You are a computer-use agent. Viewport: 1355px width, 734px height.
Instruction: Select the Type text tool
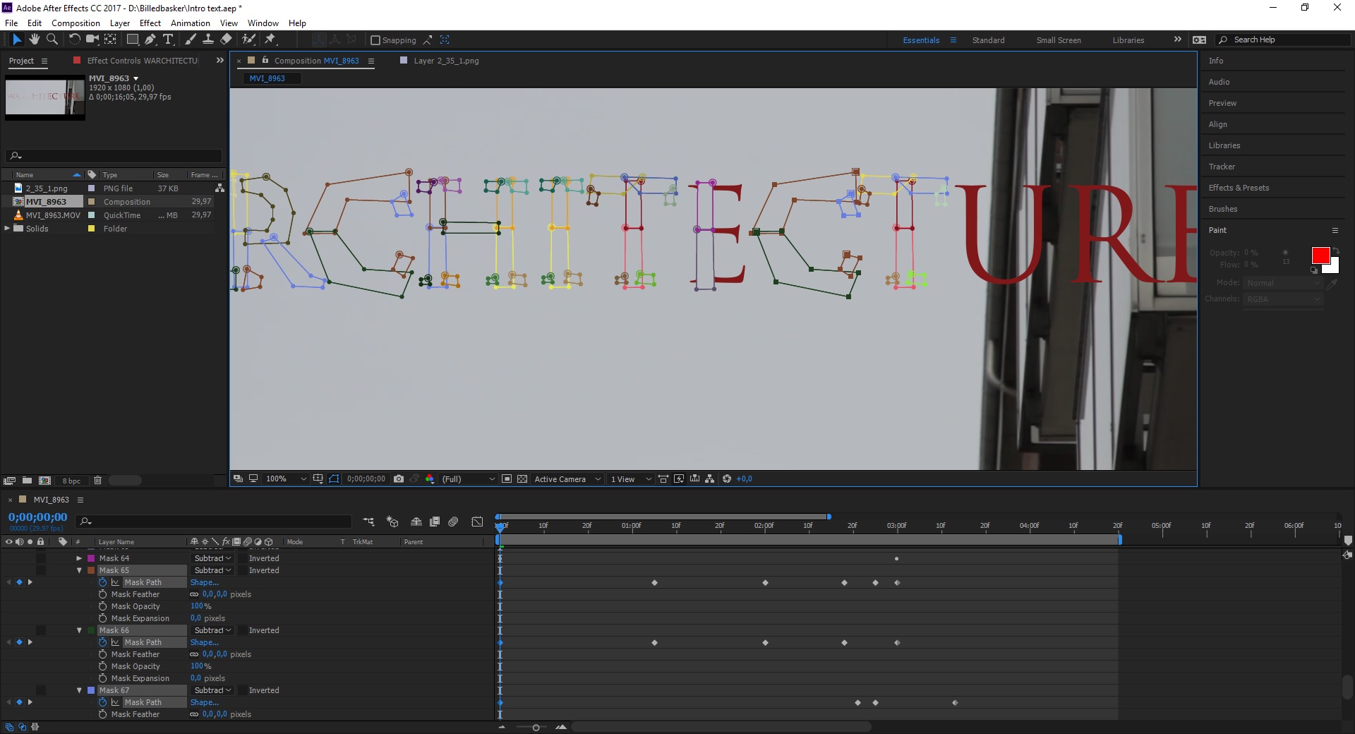click(x=168, y=40)
